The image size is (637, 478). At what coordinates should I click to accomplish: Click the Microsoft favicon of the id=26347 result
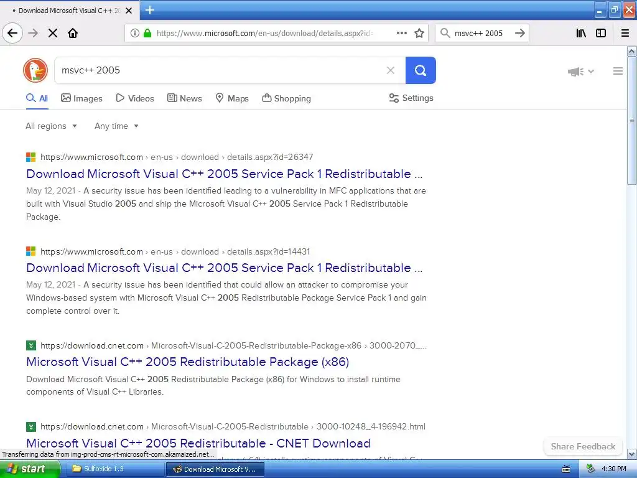(31, 157)
